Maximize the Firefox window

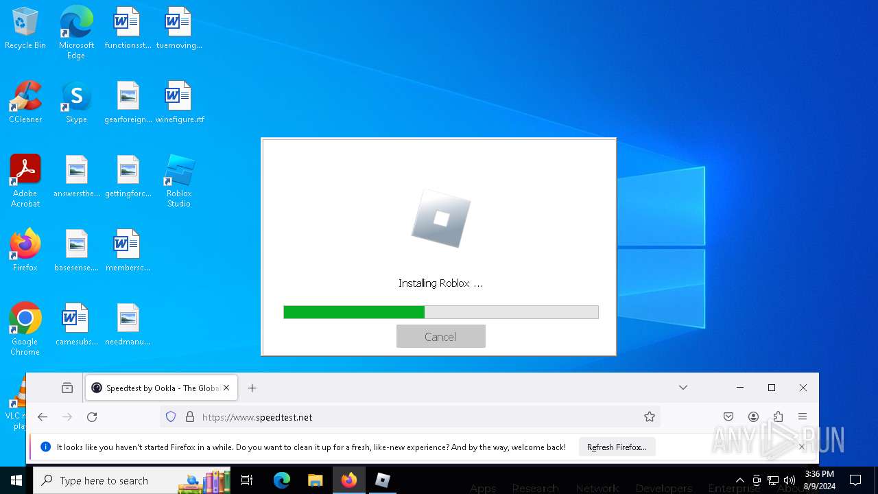pos(772,388)
